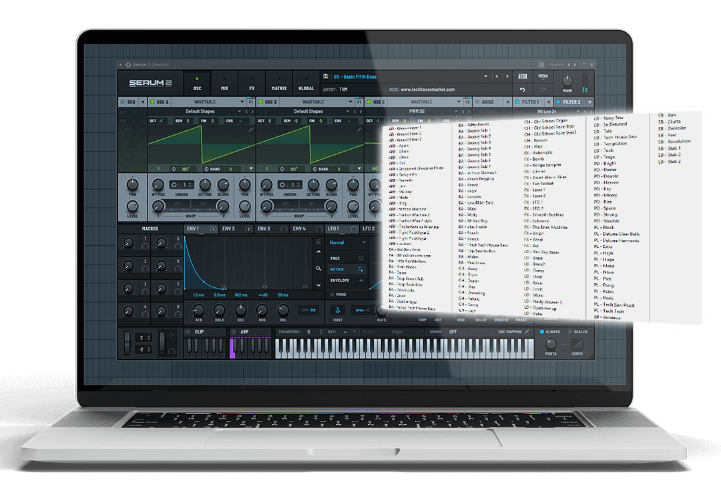
Task: Click the anchor Host icon in LFO
Action: click(337, 309)
